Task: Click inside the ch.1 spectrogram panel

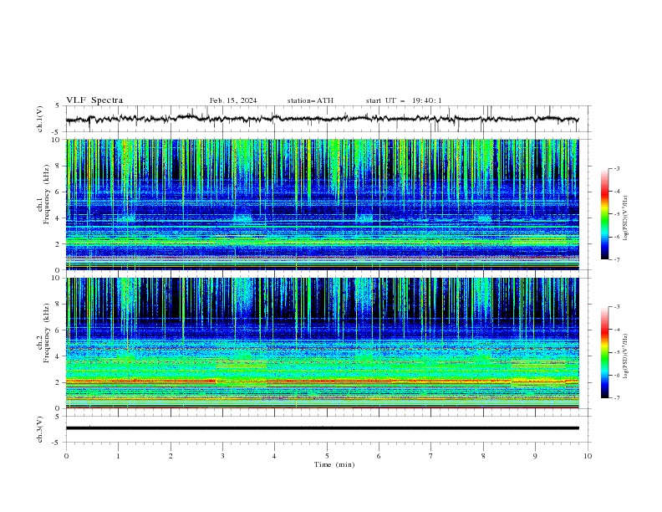Action: (322, 204)
